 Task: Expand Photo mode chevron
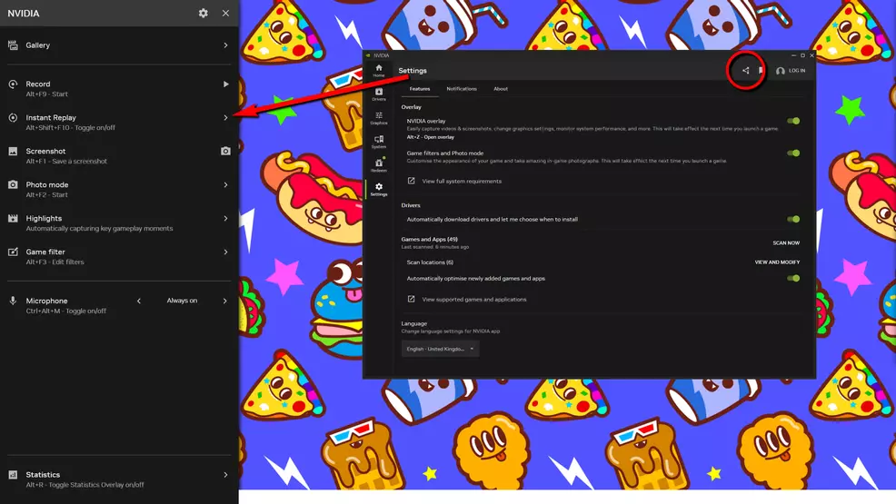[225, 185]
